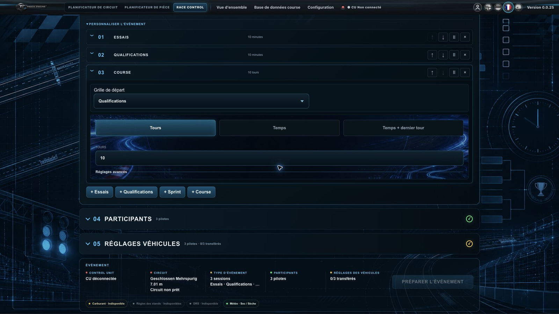Image resolution: width=559 pixels, height=314 pixels.
Task: Collapse the 03 Course session chevron
Action: [92, 71]
